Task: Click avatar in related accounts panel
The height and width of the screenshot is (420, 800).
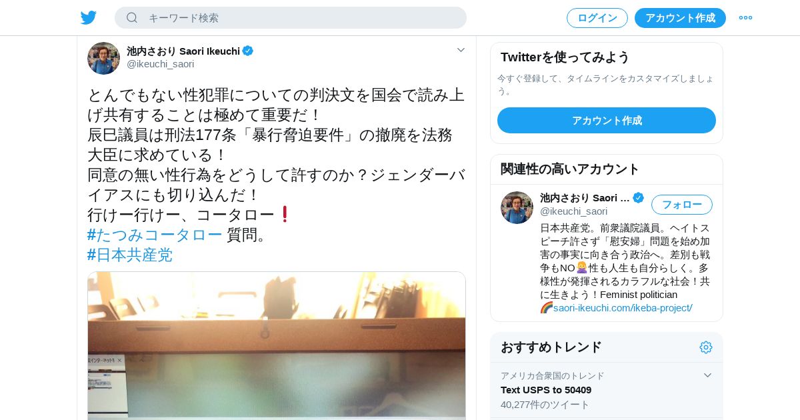Action: pyautogui.click(x=517, y=207)
